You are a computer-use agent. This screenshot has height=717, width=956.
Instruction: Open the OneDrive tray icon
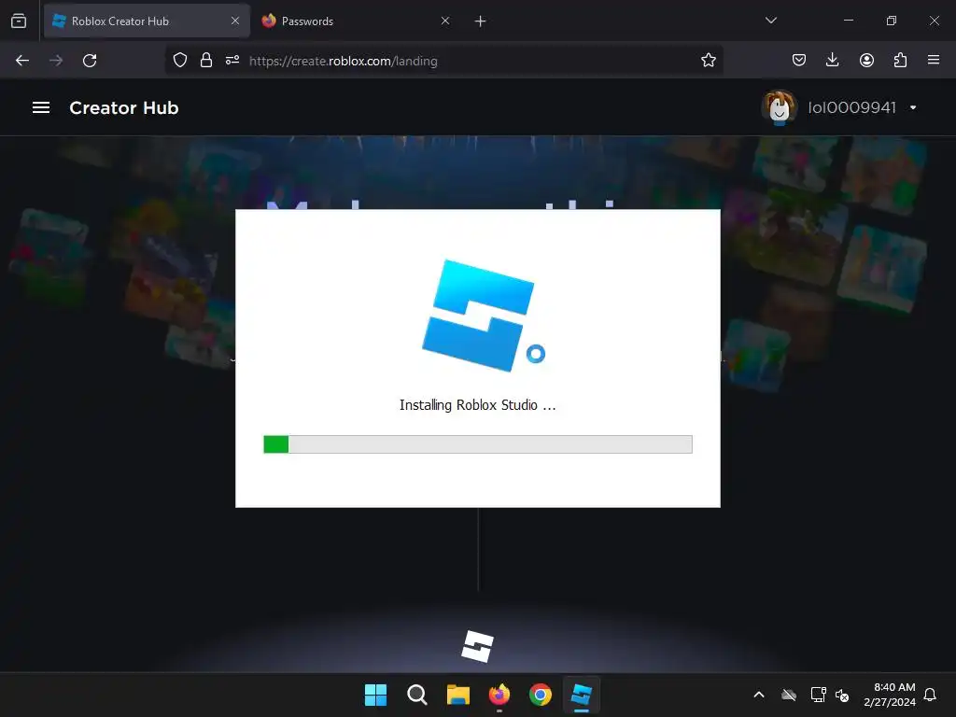789,695
